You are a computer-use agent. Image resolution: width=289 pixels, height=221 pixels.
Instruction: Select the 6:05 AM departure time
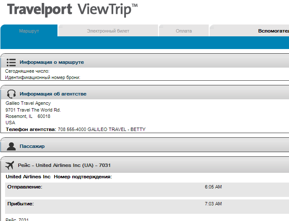pos(213,187)
